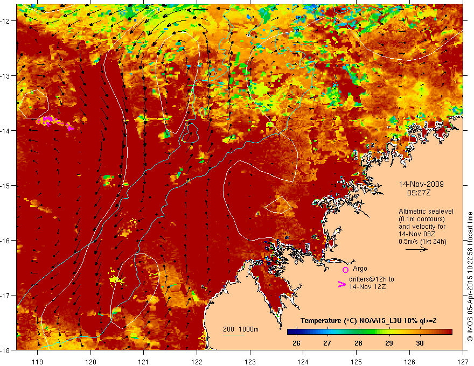Screen dimensions: 474x366
Task: Click the longitude axis label '120'
Action: point(90,362)
